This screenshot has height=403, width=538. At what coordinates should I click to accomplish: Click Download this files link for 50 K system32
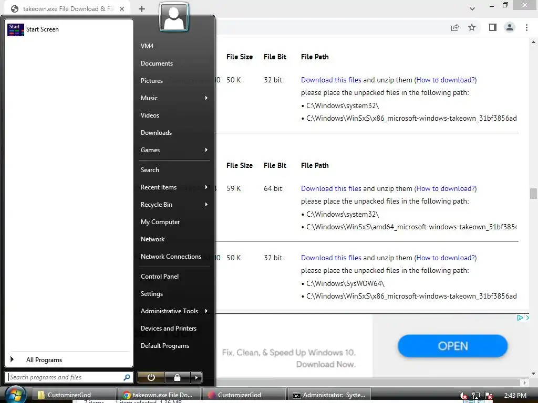(x=331, y=80)
